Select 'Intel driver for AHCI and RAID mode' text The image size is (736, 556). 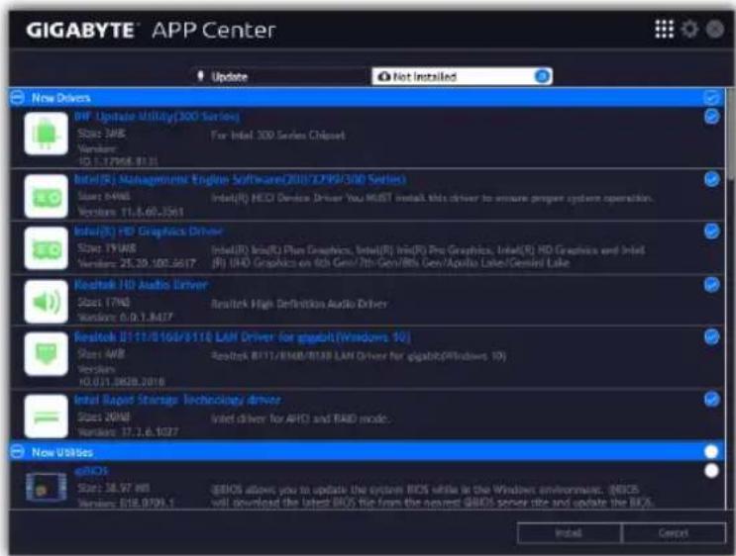(299, 418)
